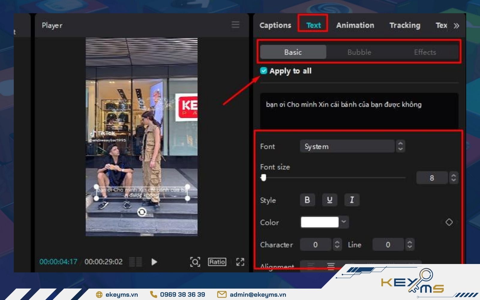Click the rotate handle below caption
The height and width of the screenshot is (300, 480).
[142, 212]
